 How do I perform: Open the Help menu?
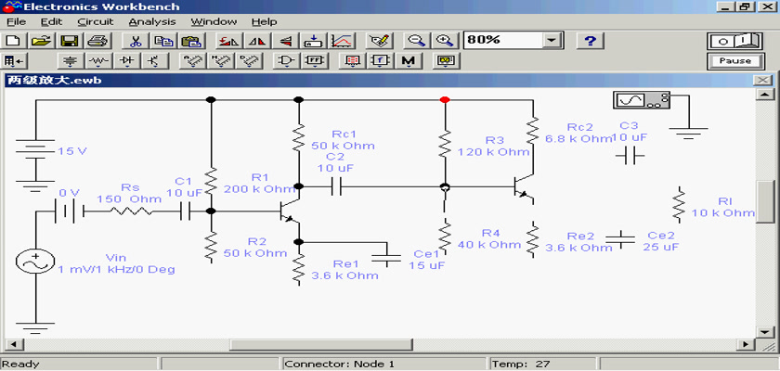pyautogui.click(x=264, y=22)
